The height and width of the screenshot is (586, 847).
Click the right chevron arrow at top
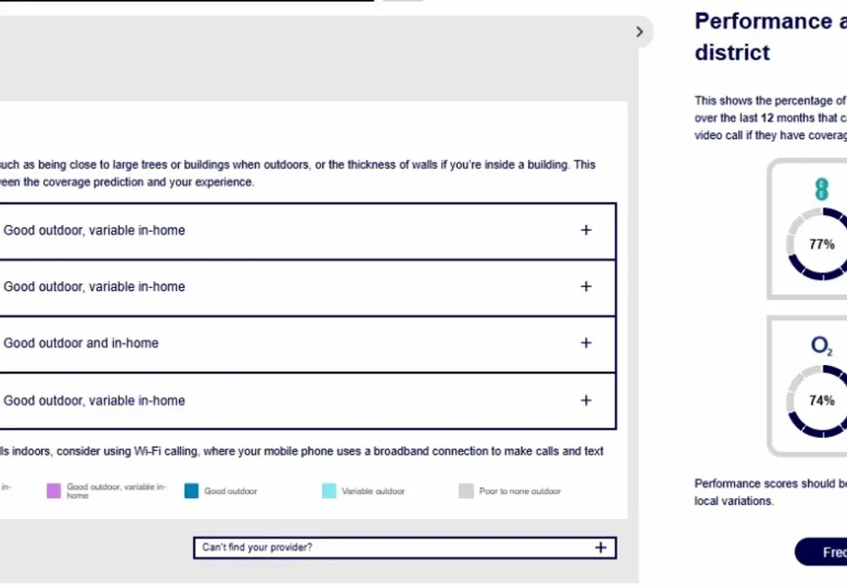[639, 32]
